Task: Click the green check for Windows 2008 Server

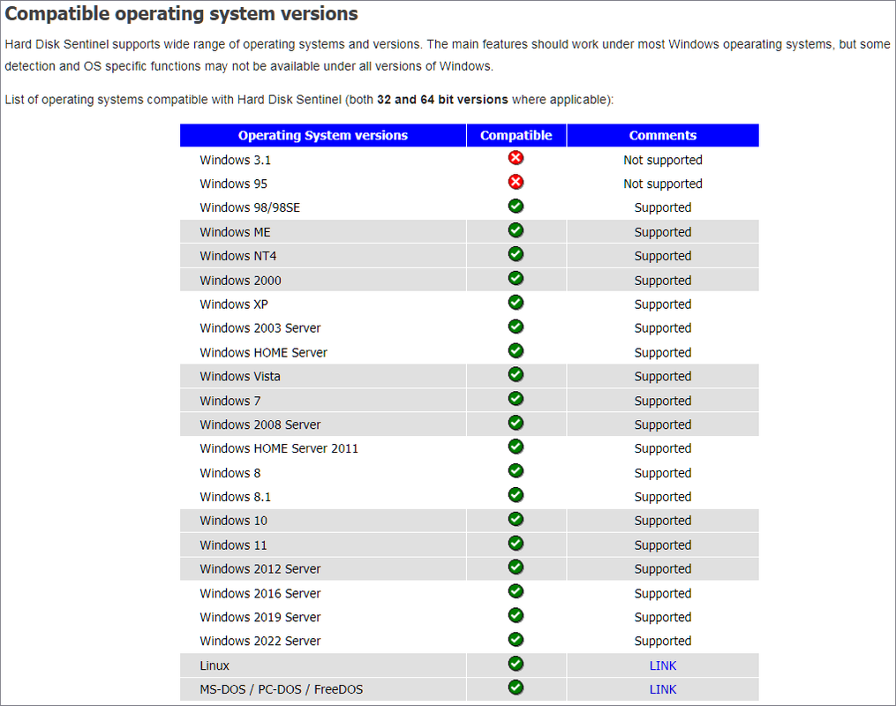Action: 516,423
